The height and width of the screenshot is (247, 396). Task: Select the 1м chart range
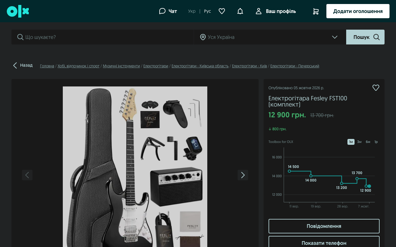pos(351,142)
